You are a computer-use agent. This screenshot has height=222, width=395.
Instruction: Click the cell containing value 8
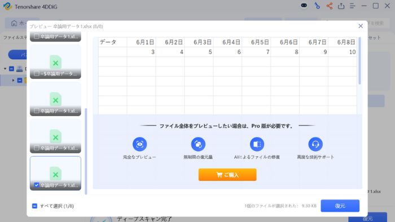(x=285, y=52)
